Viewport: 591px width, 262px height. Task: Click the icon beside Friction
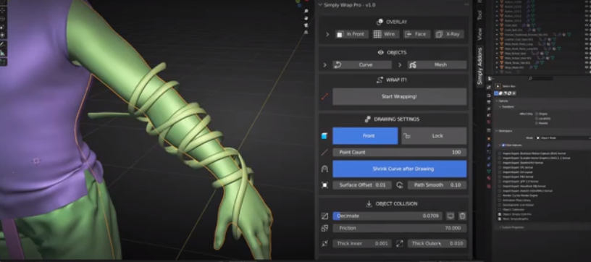[x=324, y=228]
